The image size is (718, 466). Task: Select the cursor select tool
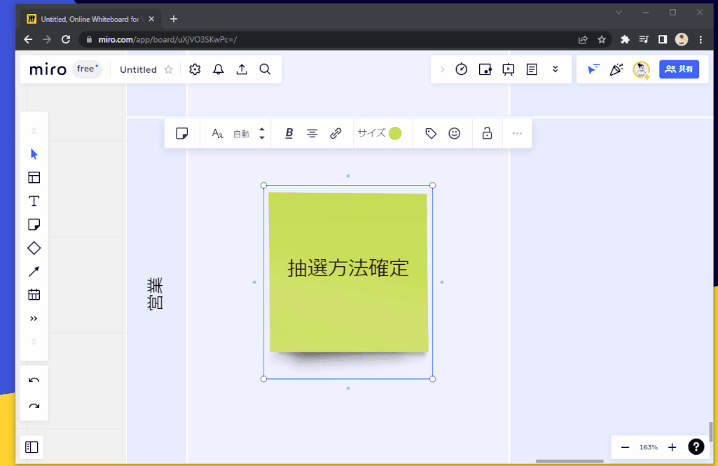tap(34, 154)
